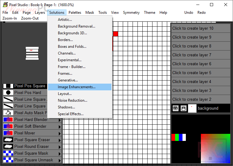Open the Edit menu

15,13
